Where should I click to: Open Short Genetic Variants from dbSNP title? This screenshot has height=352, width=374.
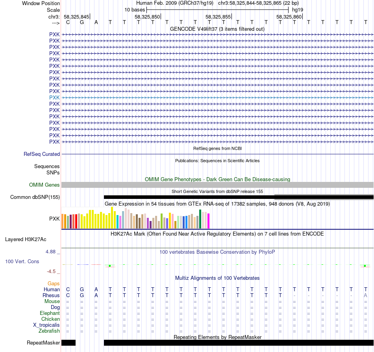click(217, 191)
